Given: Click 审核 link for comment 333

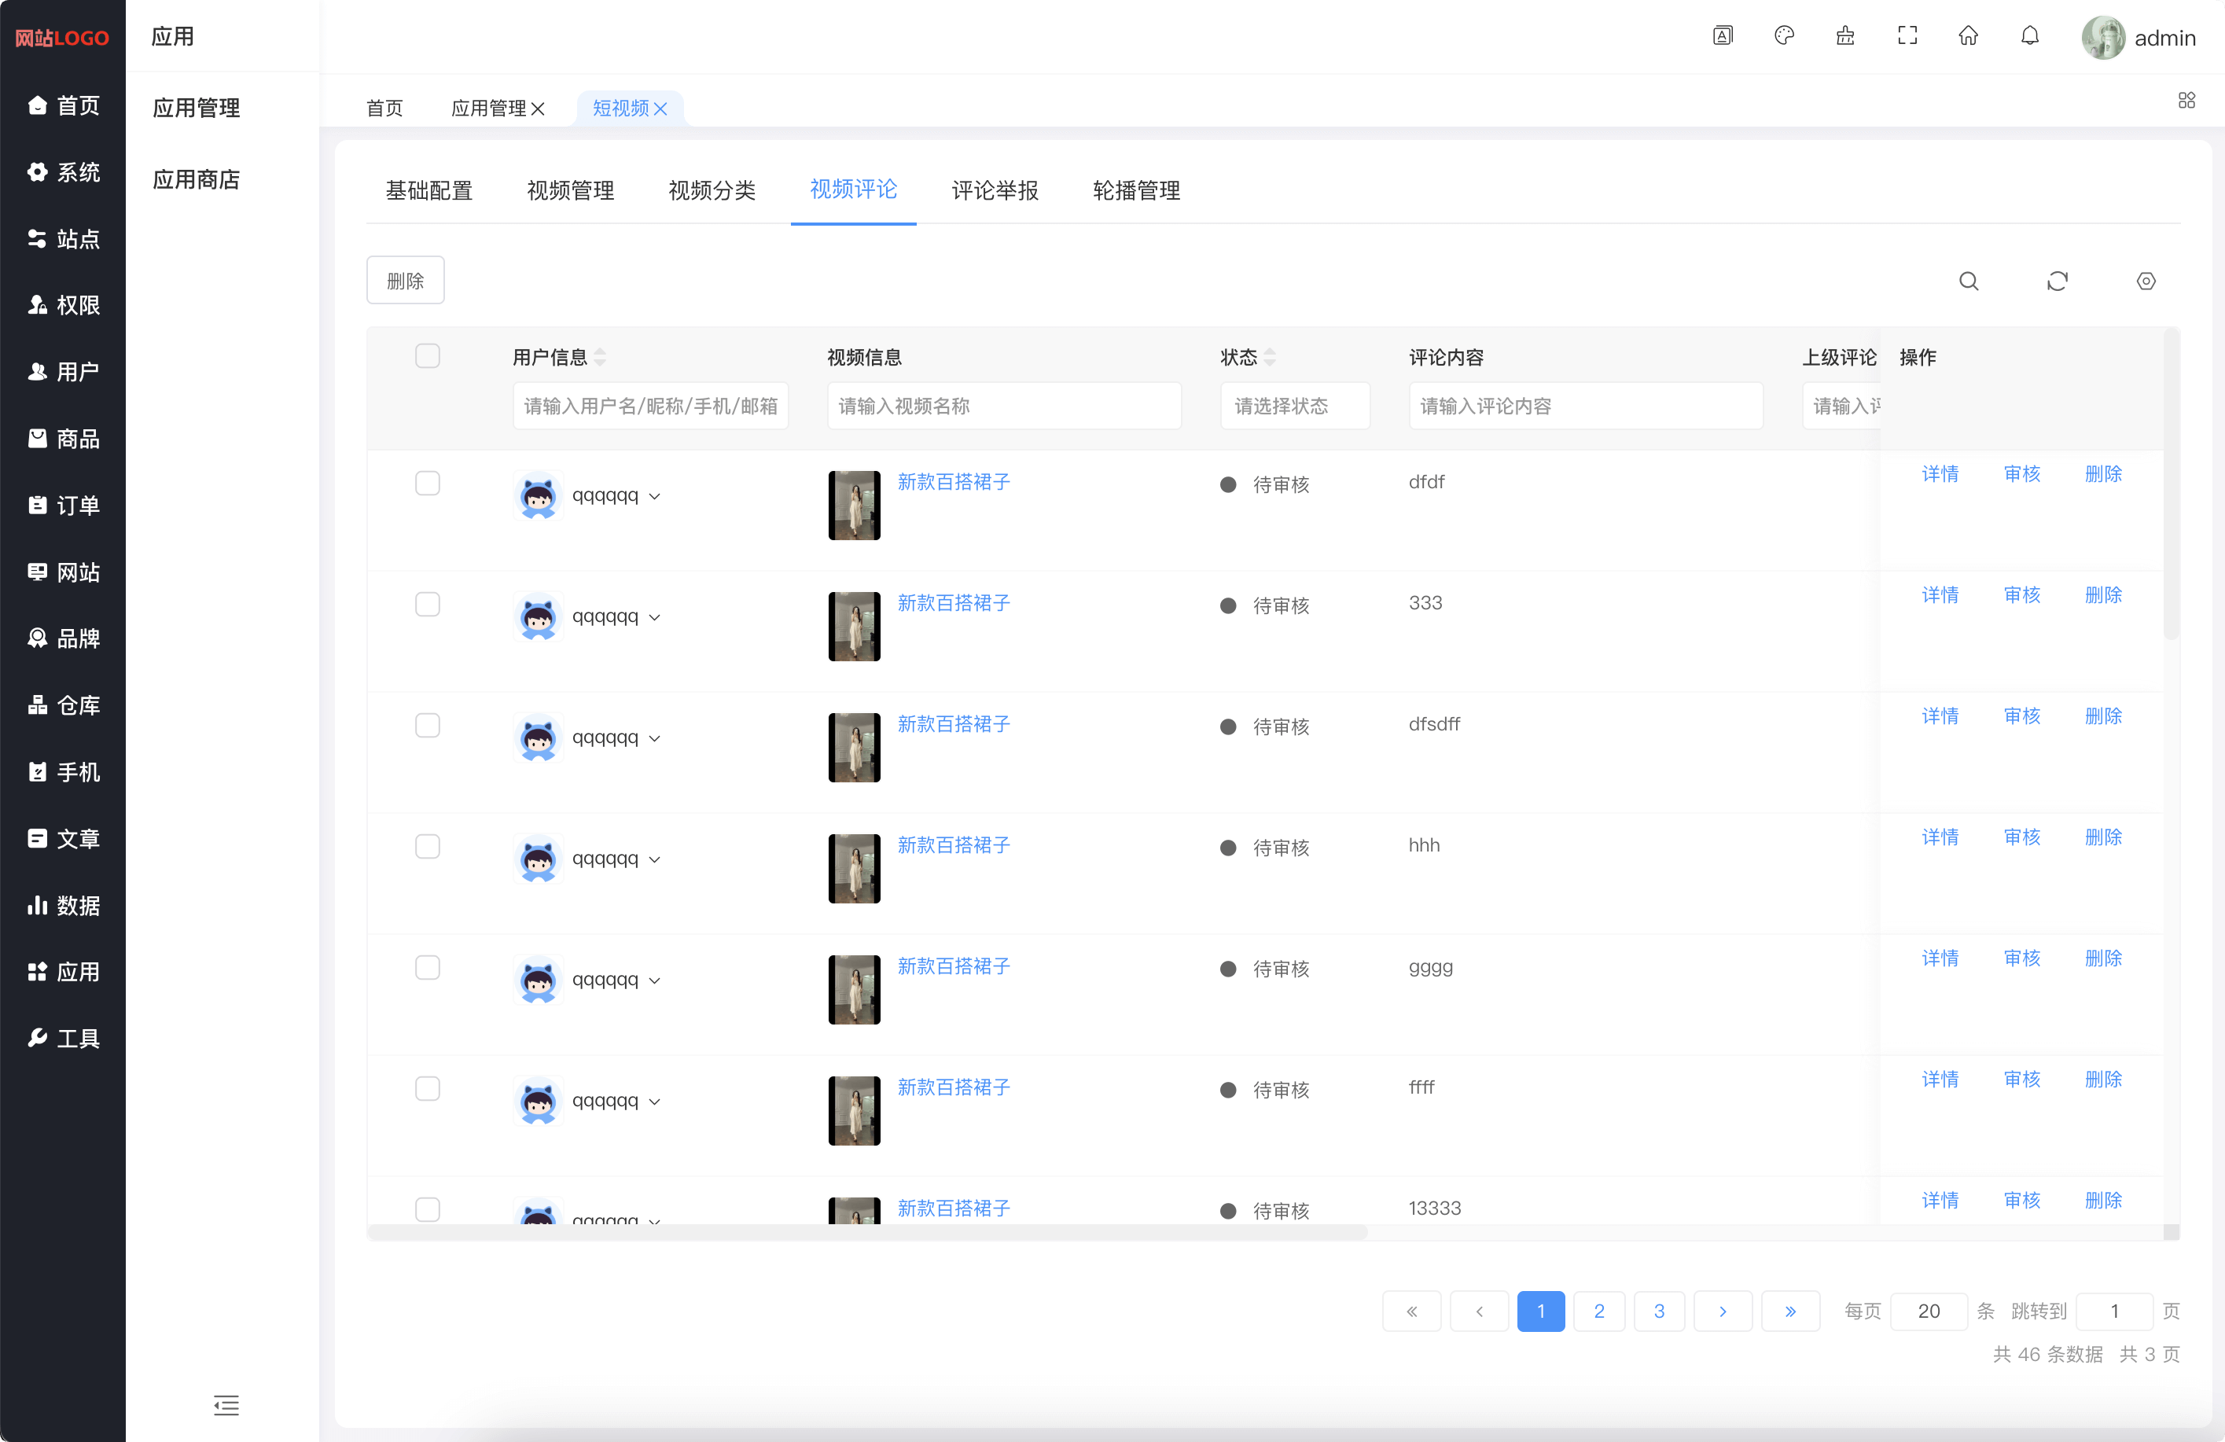Looking at the screenshot, I should point(2021,594).
